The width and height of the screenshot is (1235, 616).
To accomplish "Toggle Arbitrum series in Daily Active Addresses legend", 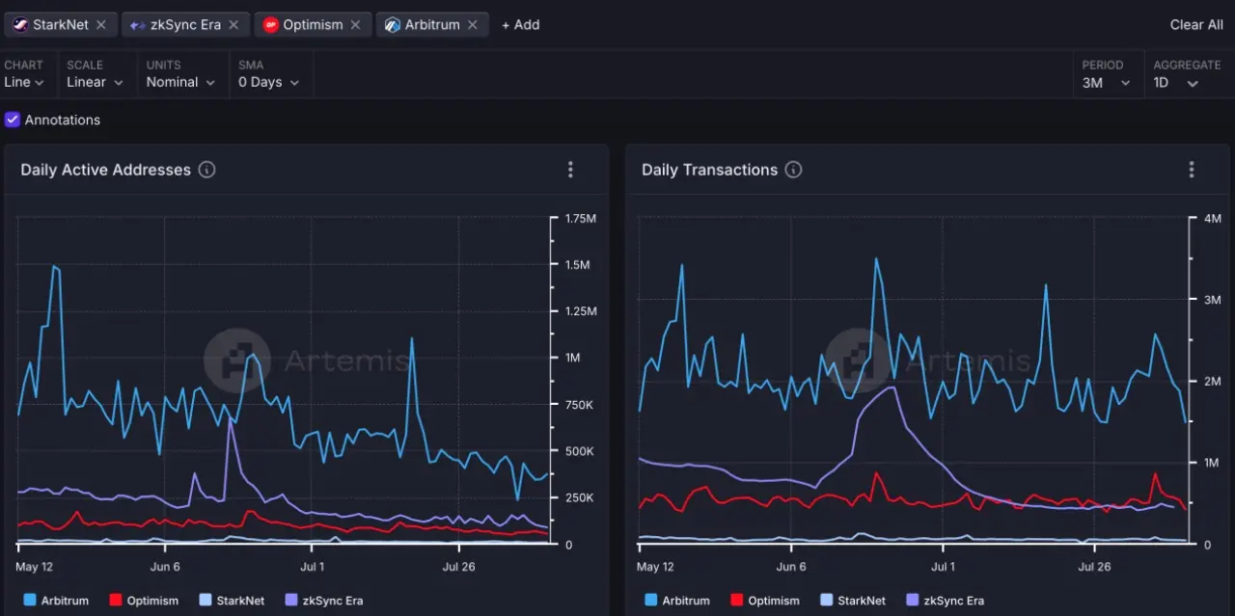I will pyautogui.click(x=56, y=601).
